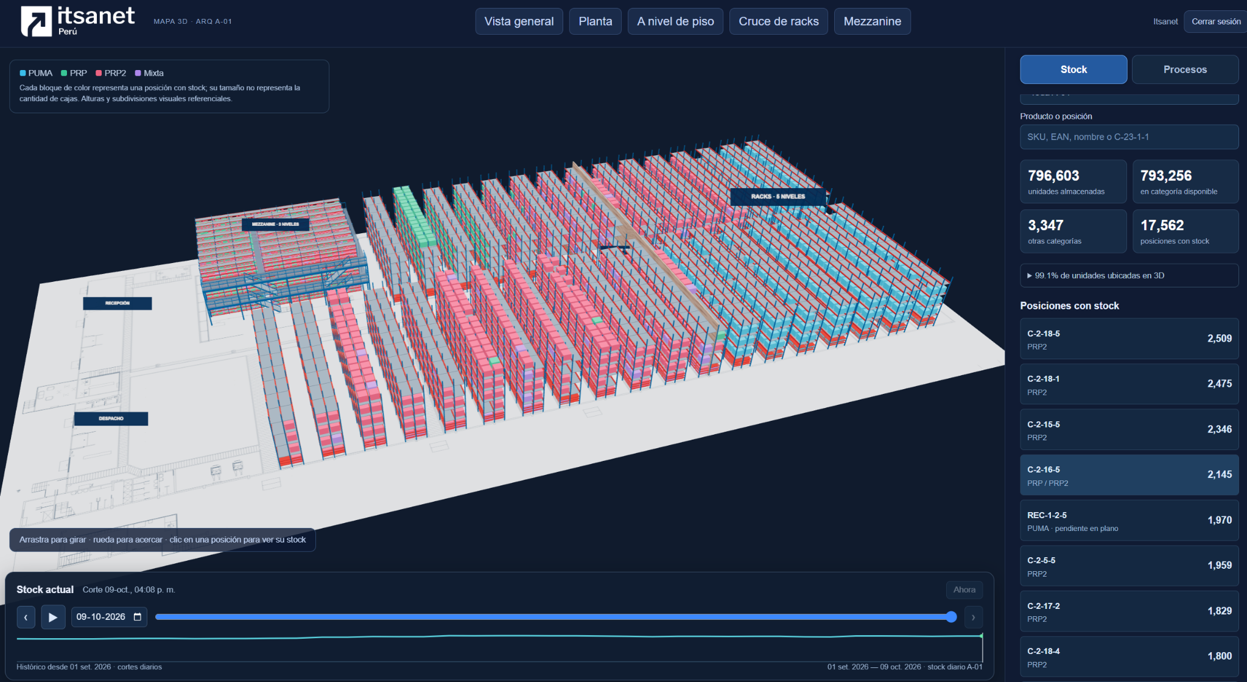
Task: Show the Mezzanine view
Action: (872, 21)
